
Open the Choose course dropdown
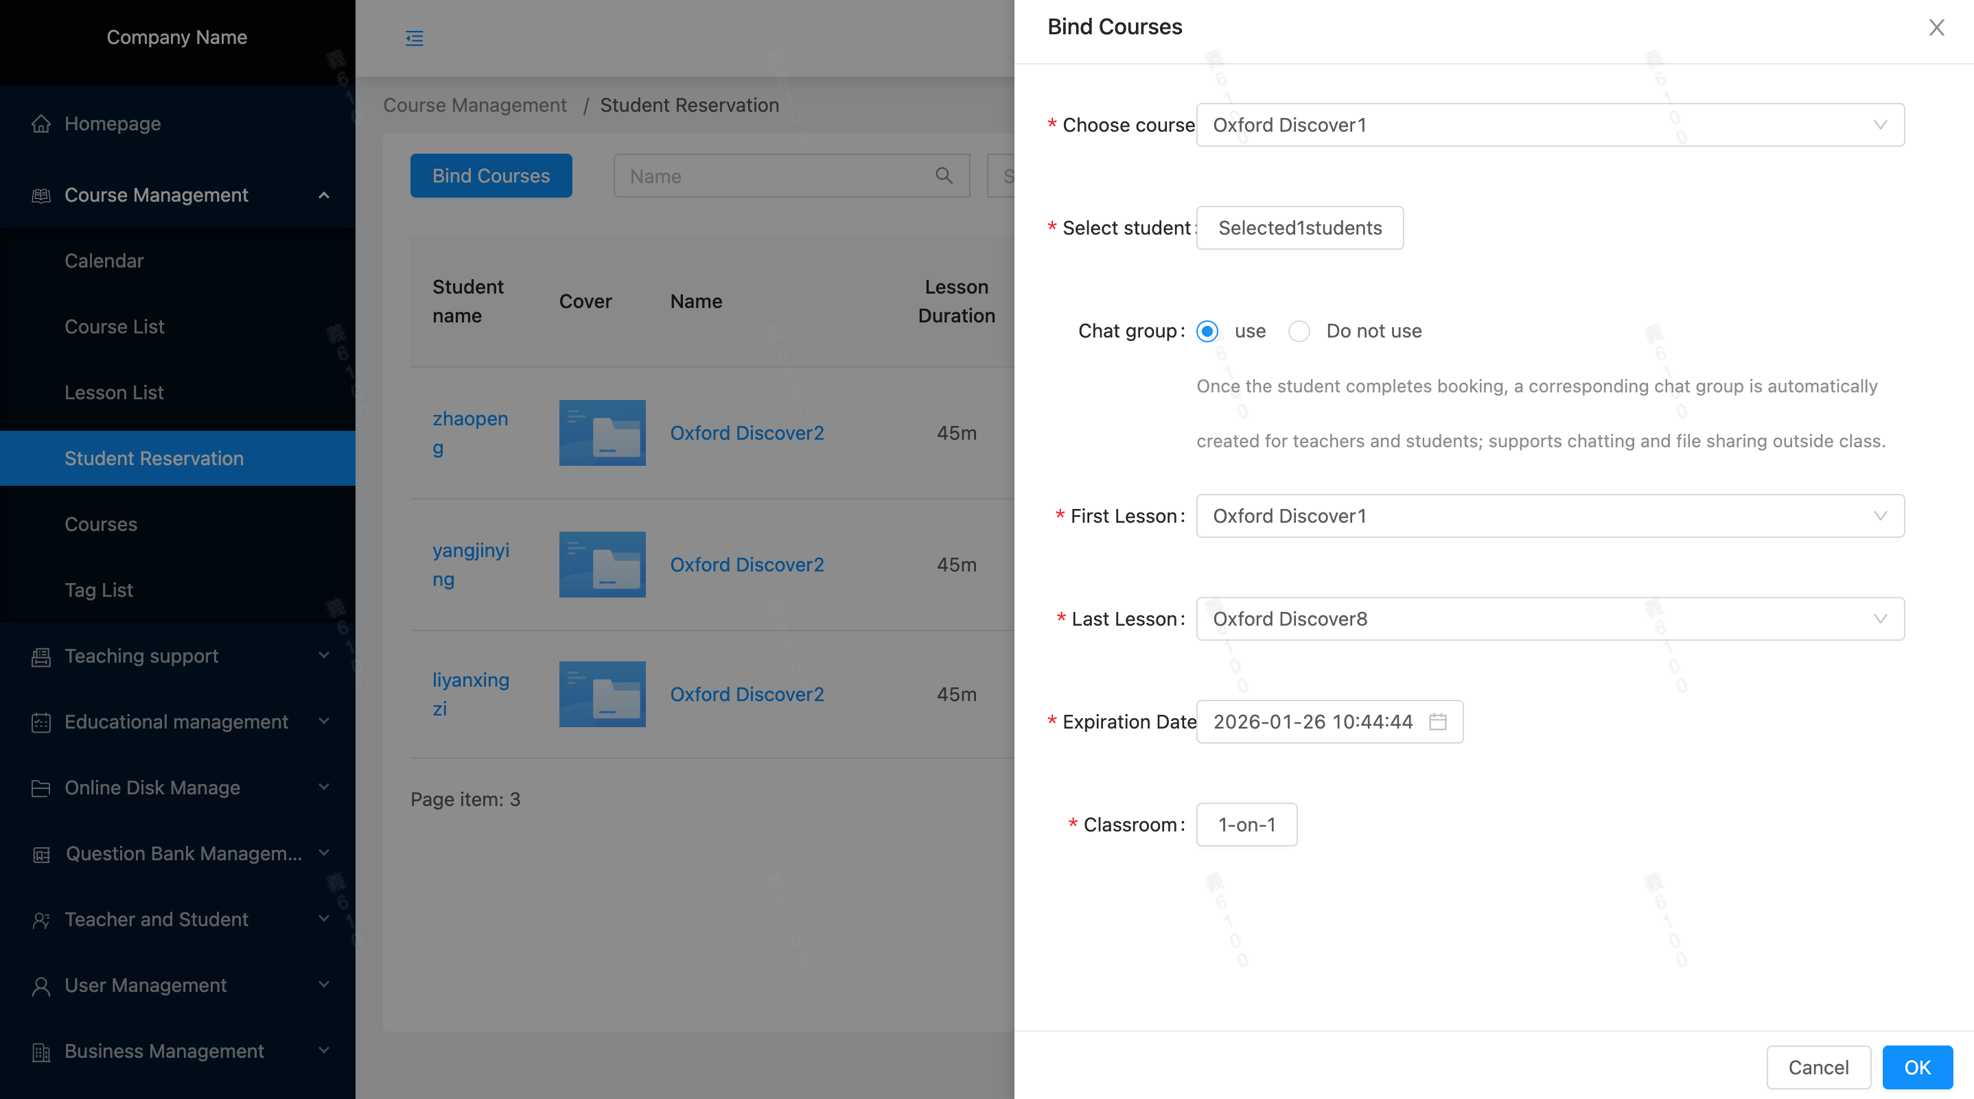tap(1549, 125)
